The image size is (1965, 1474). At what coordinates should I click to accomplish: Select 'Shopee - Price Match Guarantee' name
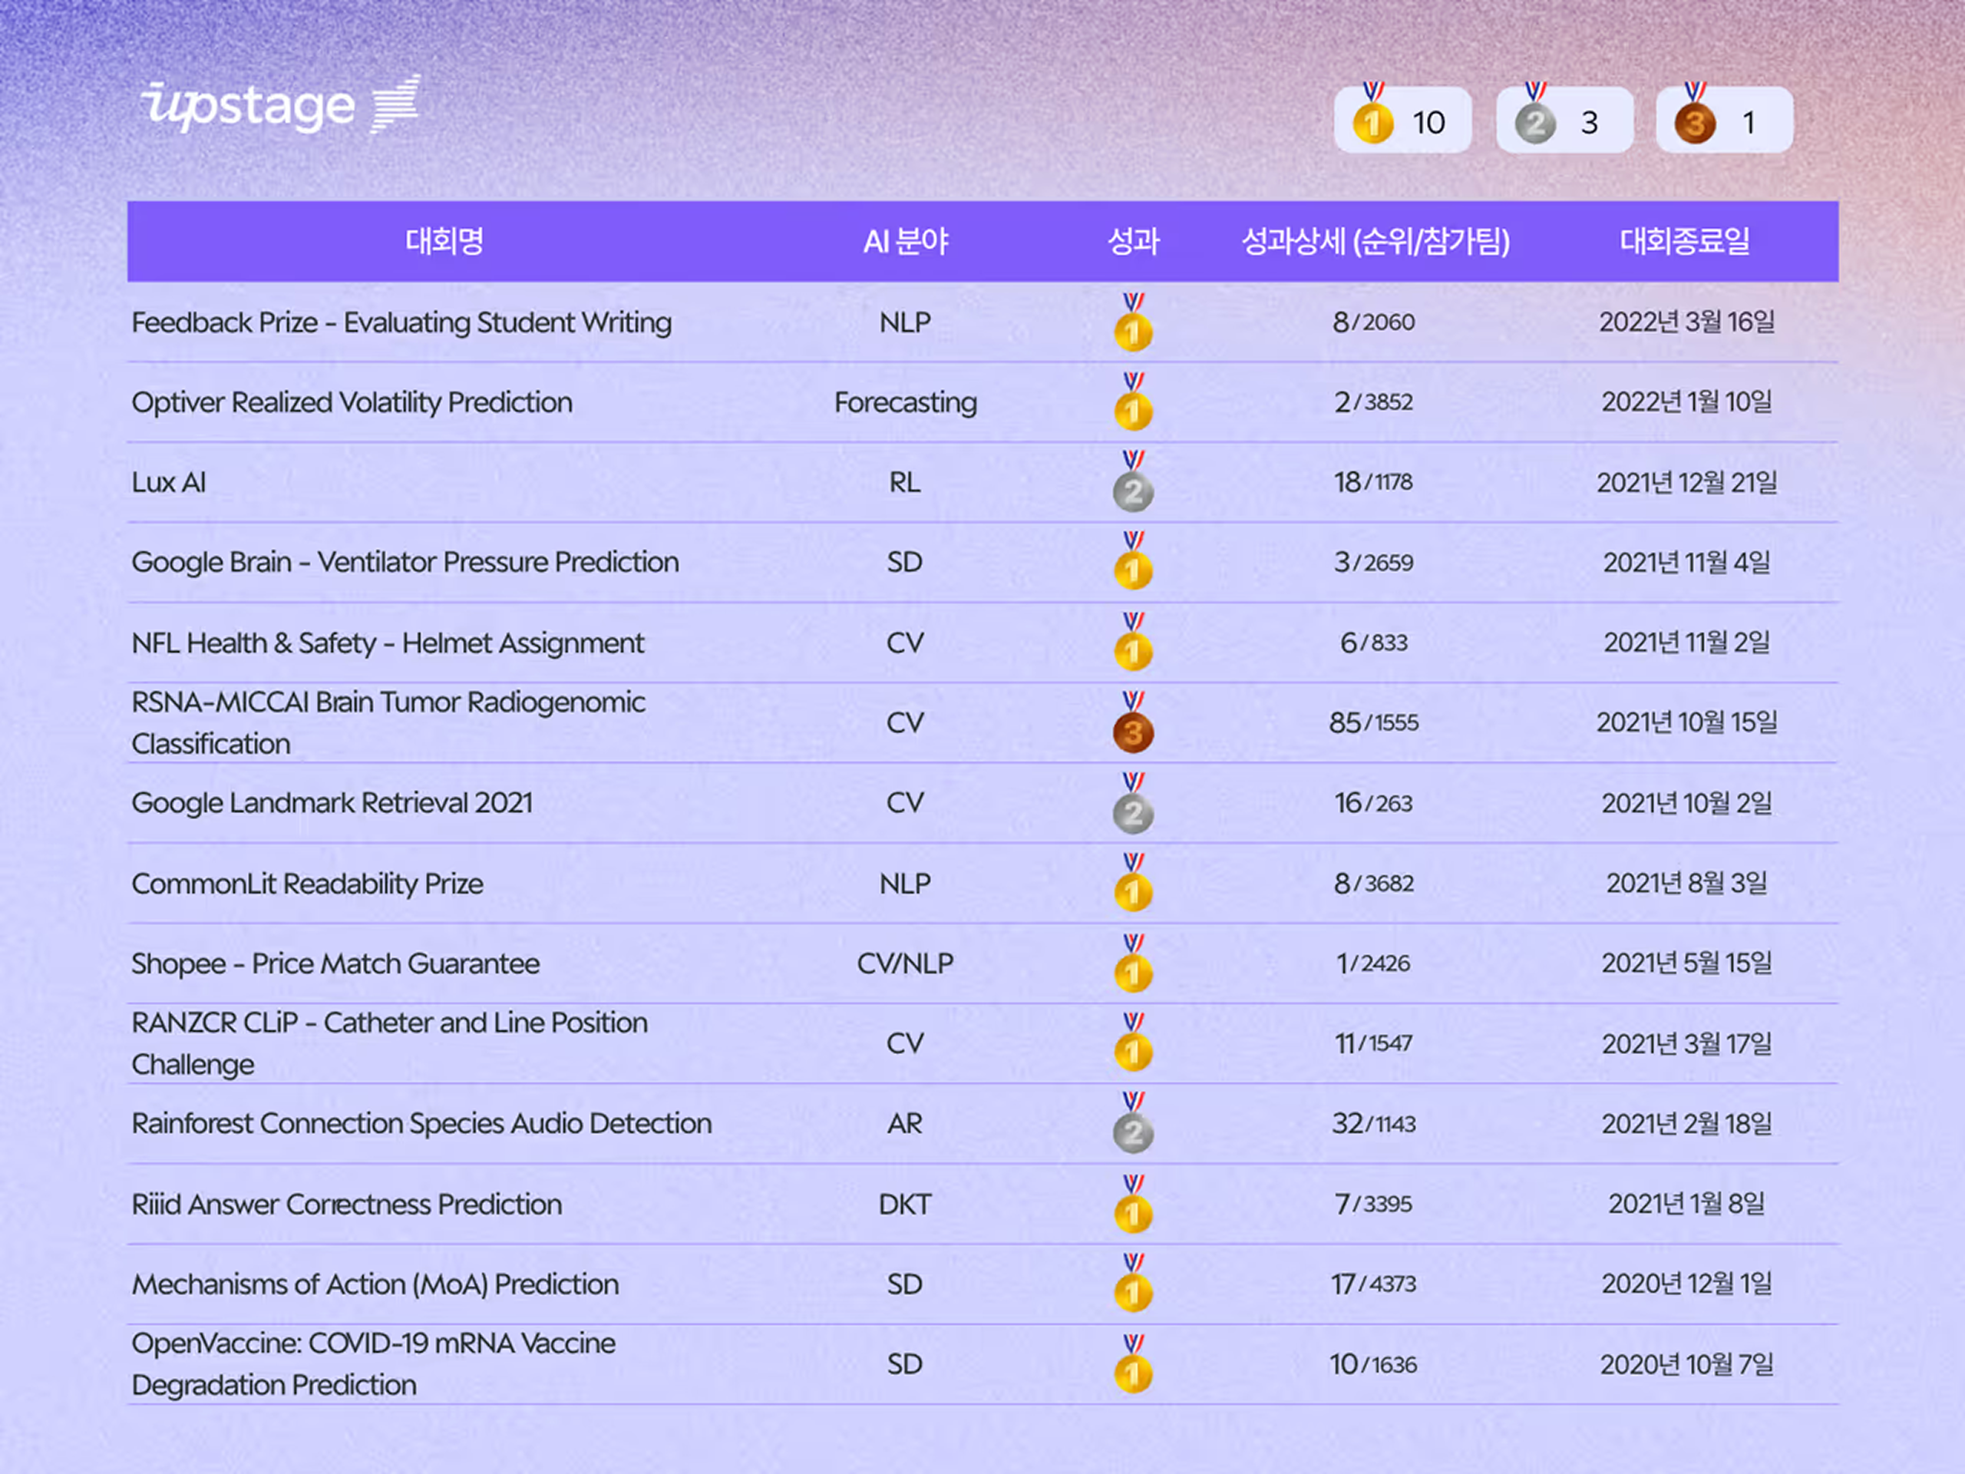[335, 963]
